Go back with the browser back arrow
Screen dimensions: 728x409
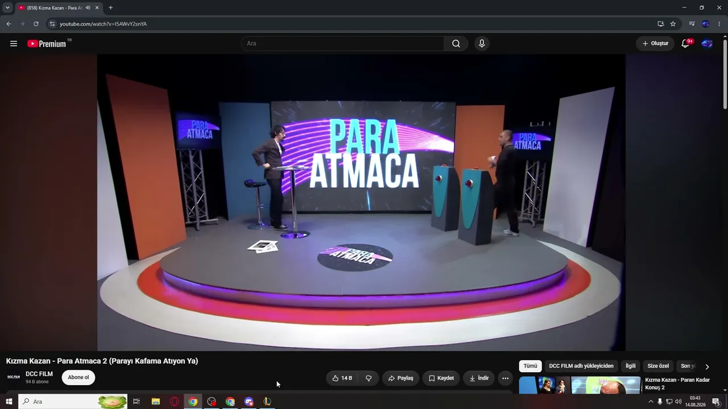[x=9, y=24]
